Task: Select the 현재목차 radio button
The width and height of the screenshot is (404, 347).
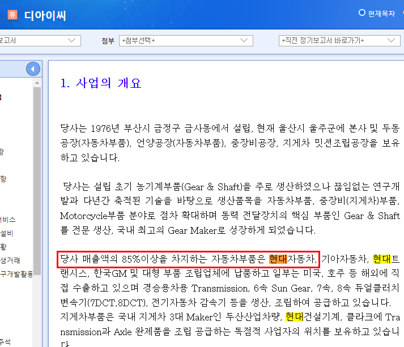Action: point(362,12)
